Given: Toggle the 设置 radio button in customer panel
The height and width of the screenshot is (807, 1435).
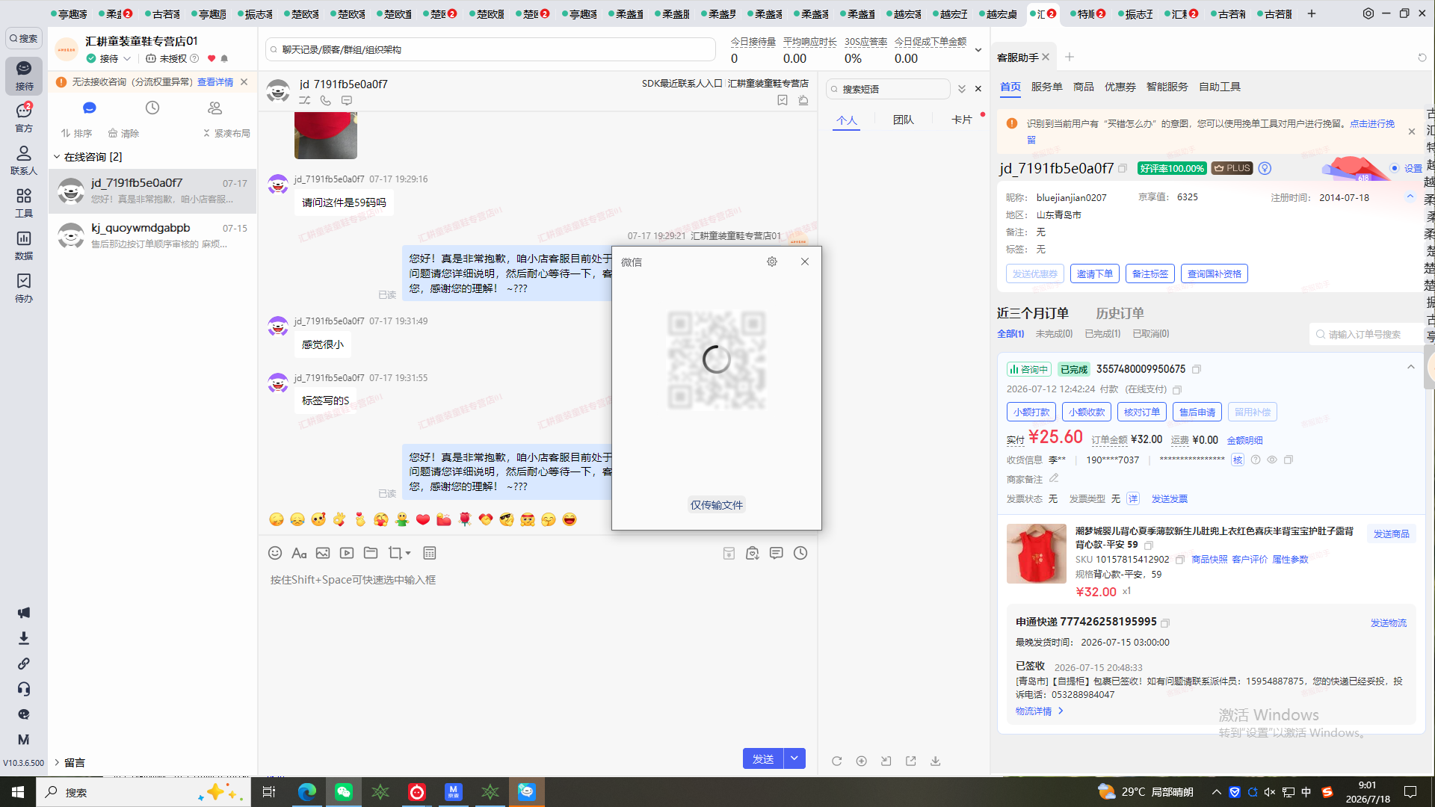Looking at the screenshot, I should 1394,168.
